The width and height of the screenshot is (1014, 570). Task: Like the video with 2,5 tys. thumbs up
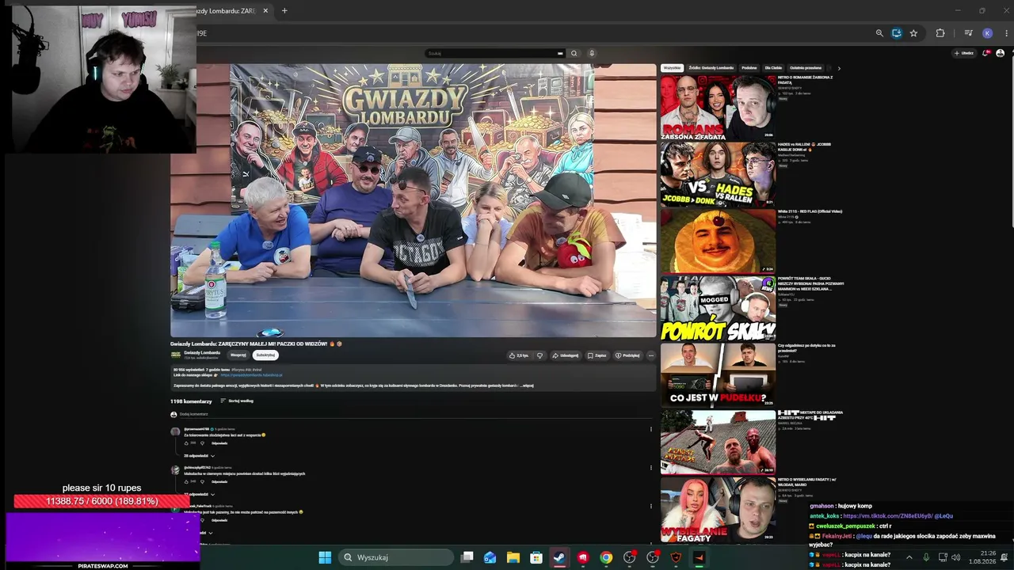tap(520, 355)
